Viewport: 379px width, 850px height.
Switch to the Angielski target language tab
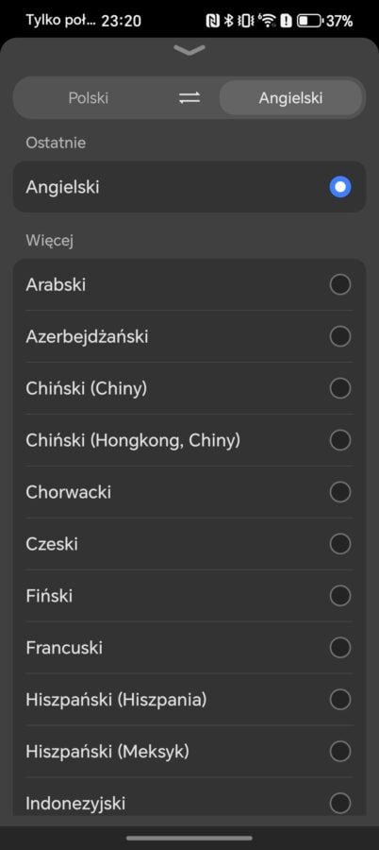[x=290, y=98]
